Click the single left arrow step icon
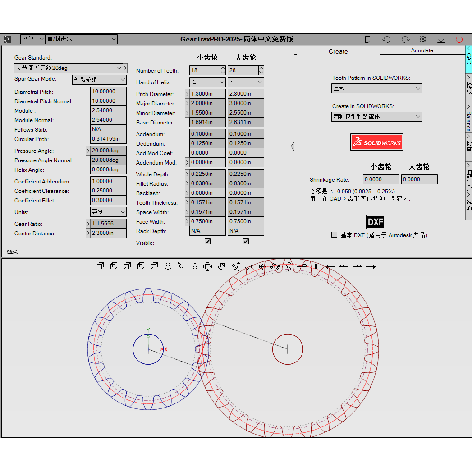This screenshot has height=472, width=472. (330, 267)
